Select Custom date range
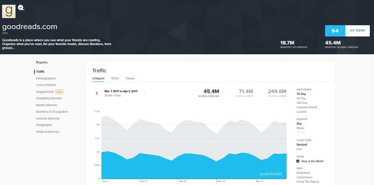 pyautogui.click(x=301, y=112)
